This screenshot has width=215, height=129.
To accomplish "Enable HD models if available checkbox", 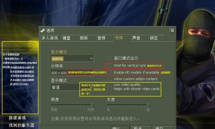I will coord(109,72).
